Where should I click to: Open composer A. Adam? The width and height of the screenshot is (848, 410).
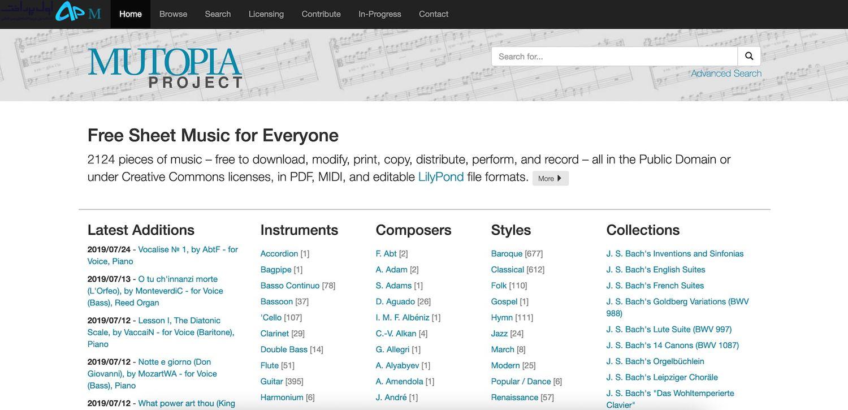pos(392,269)
